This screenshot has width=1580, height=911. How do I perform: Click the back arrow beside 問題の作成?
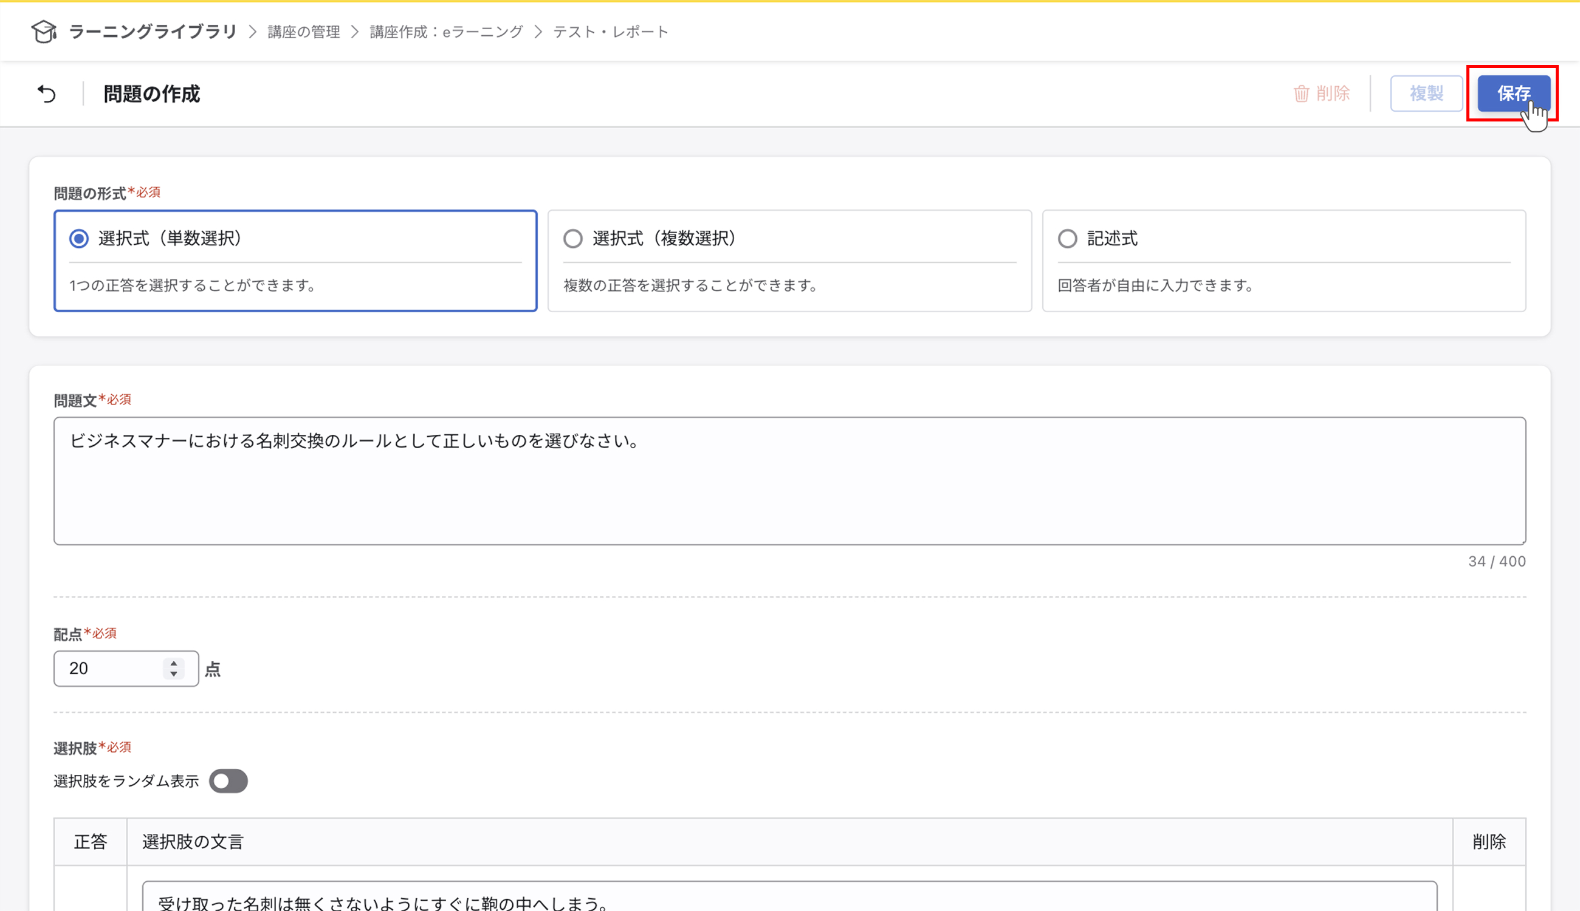tap(46, 94)
